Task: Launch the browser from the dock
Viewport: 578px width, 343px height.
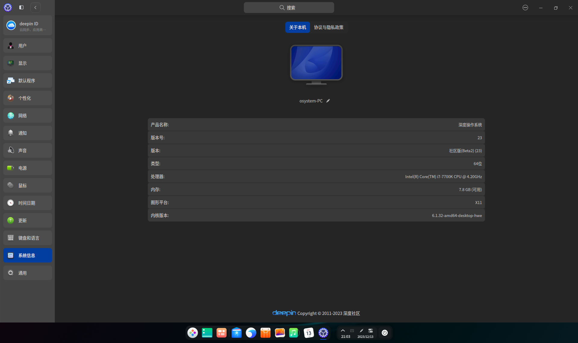Action: pyautogui.click(x=251, y=333)
